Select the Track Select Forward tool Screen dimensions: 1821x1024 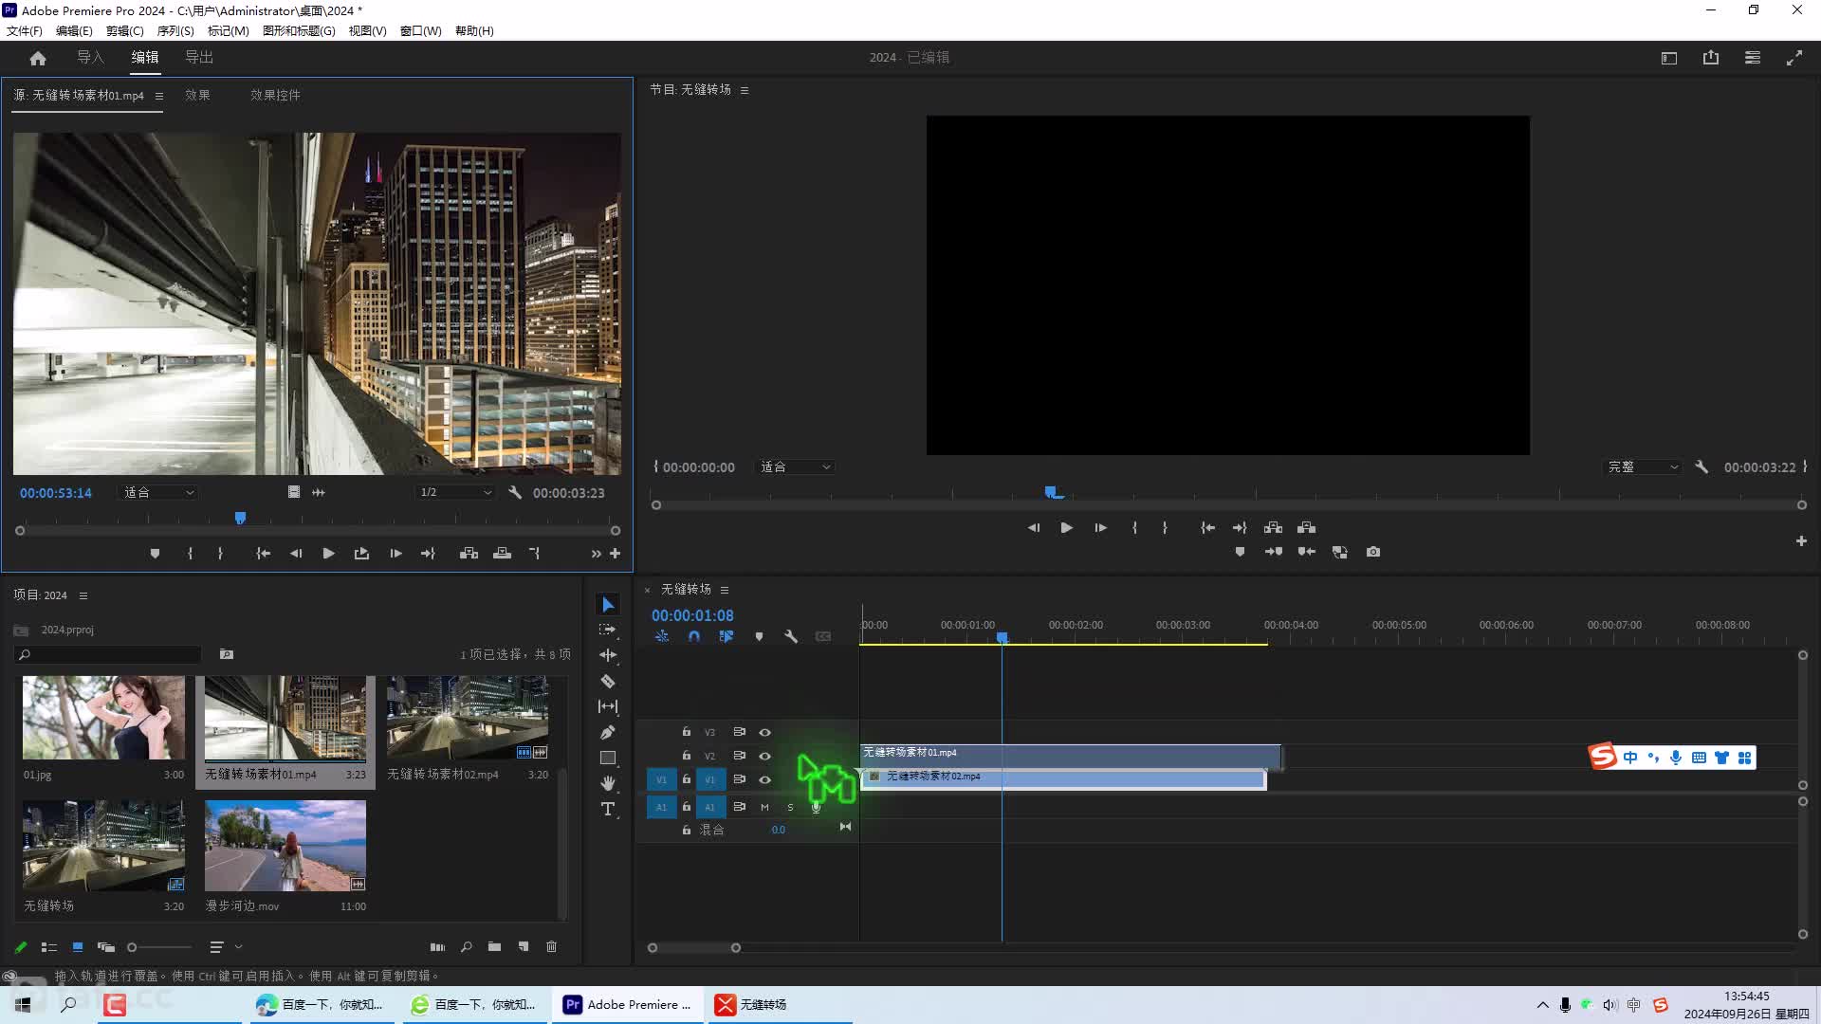608,630
